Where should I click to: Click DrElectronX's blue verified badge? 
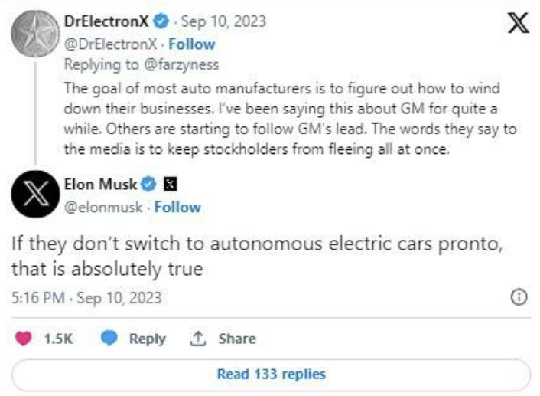161,21
